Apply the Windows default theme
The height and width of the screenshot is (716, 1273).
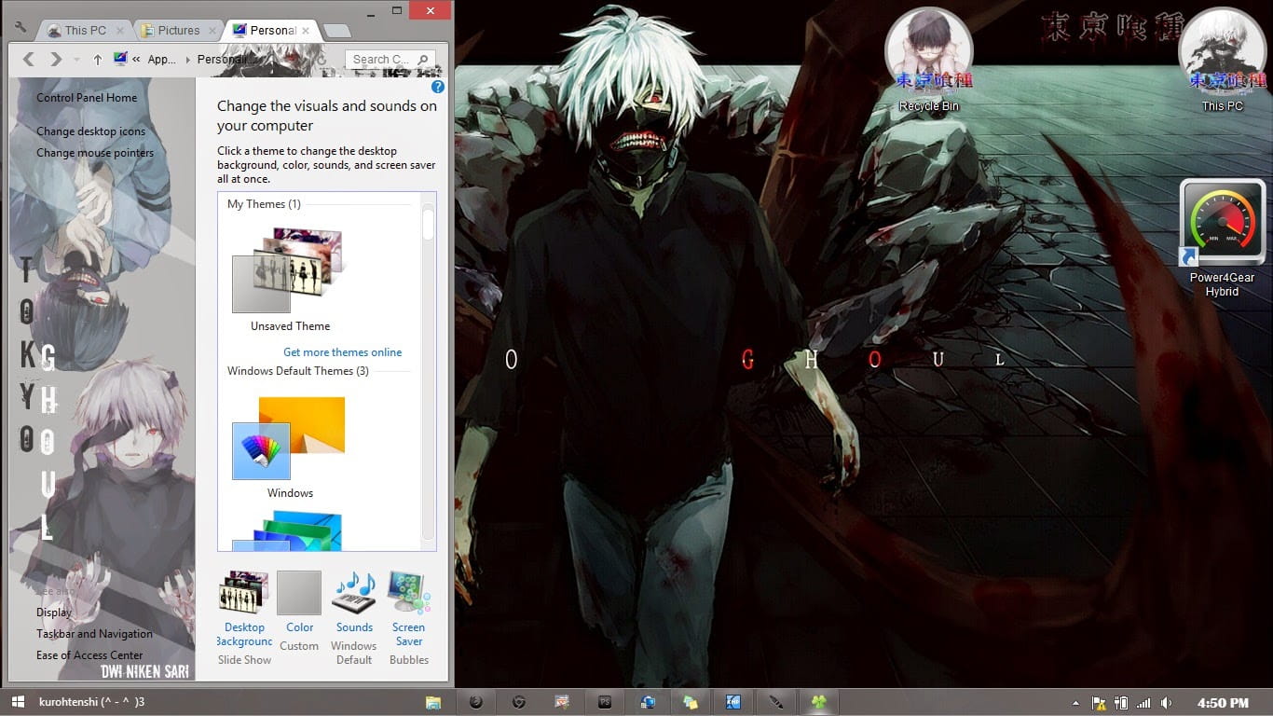pos(289,438)
